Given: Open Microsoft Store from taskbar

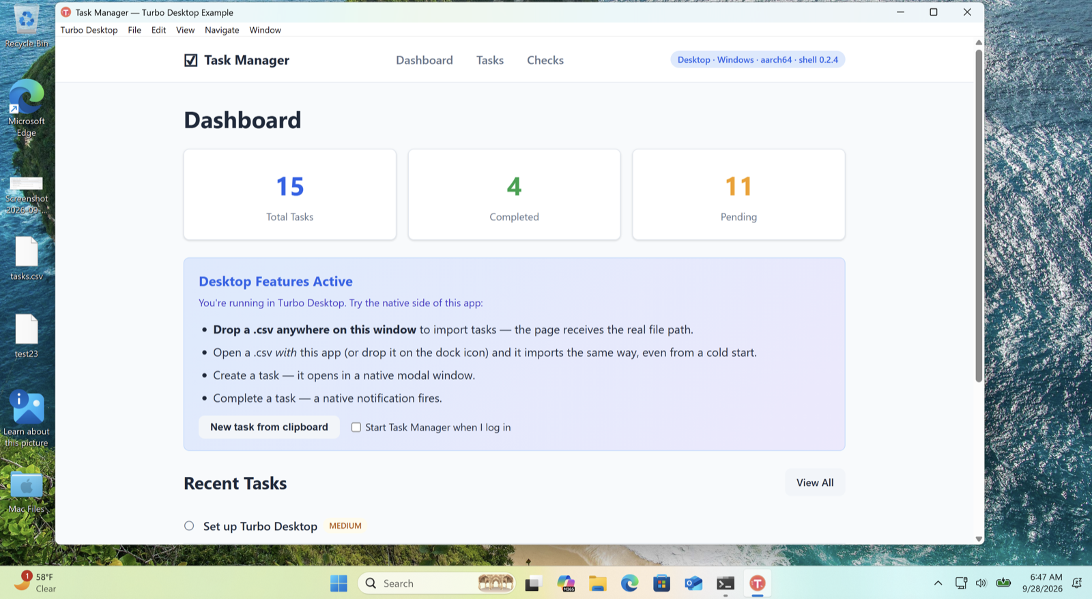Looking at the screenshot, I should point(661,583).
